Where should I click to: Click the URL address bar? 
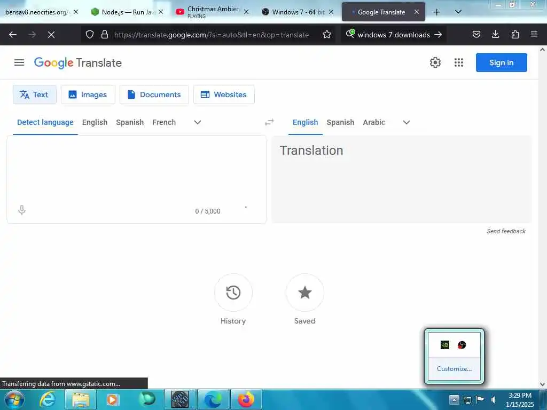pyautogui.click(x=212, y=35)
